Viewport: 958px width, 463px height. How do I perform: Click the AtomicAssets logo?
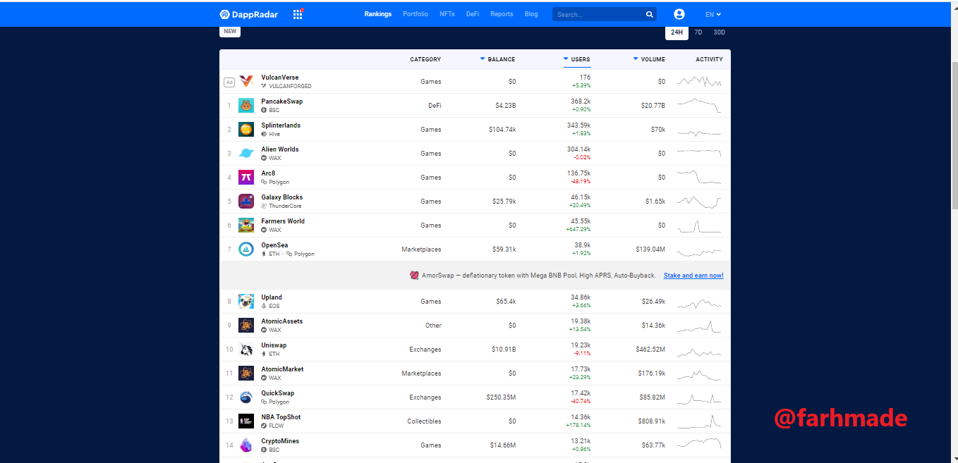click(x=246, y=326)
